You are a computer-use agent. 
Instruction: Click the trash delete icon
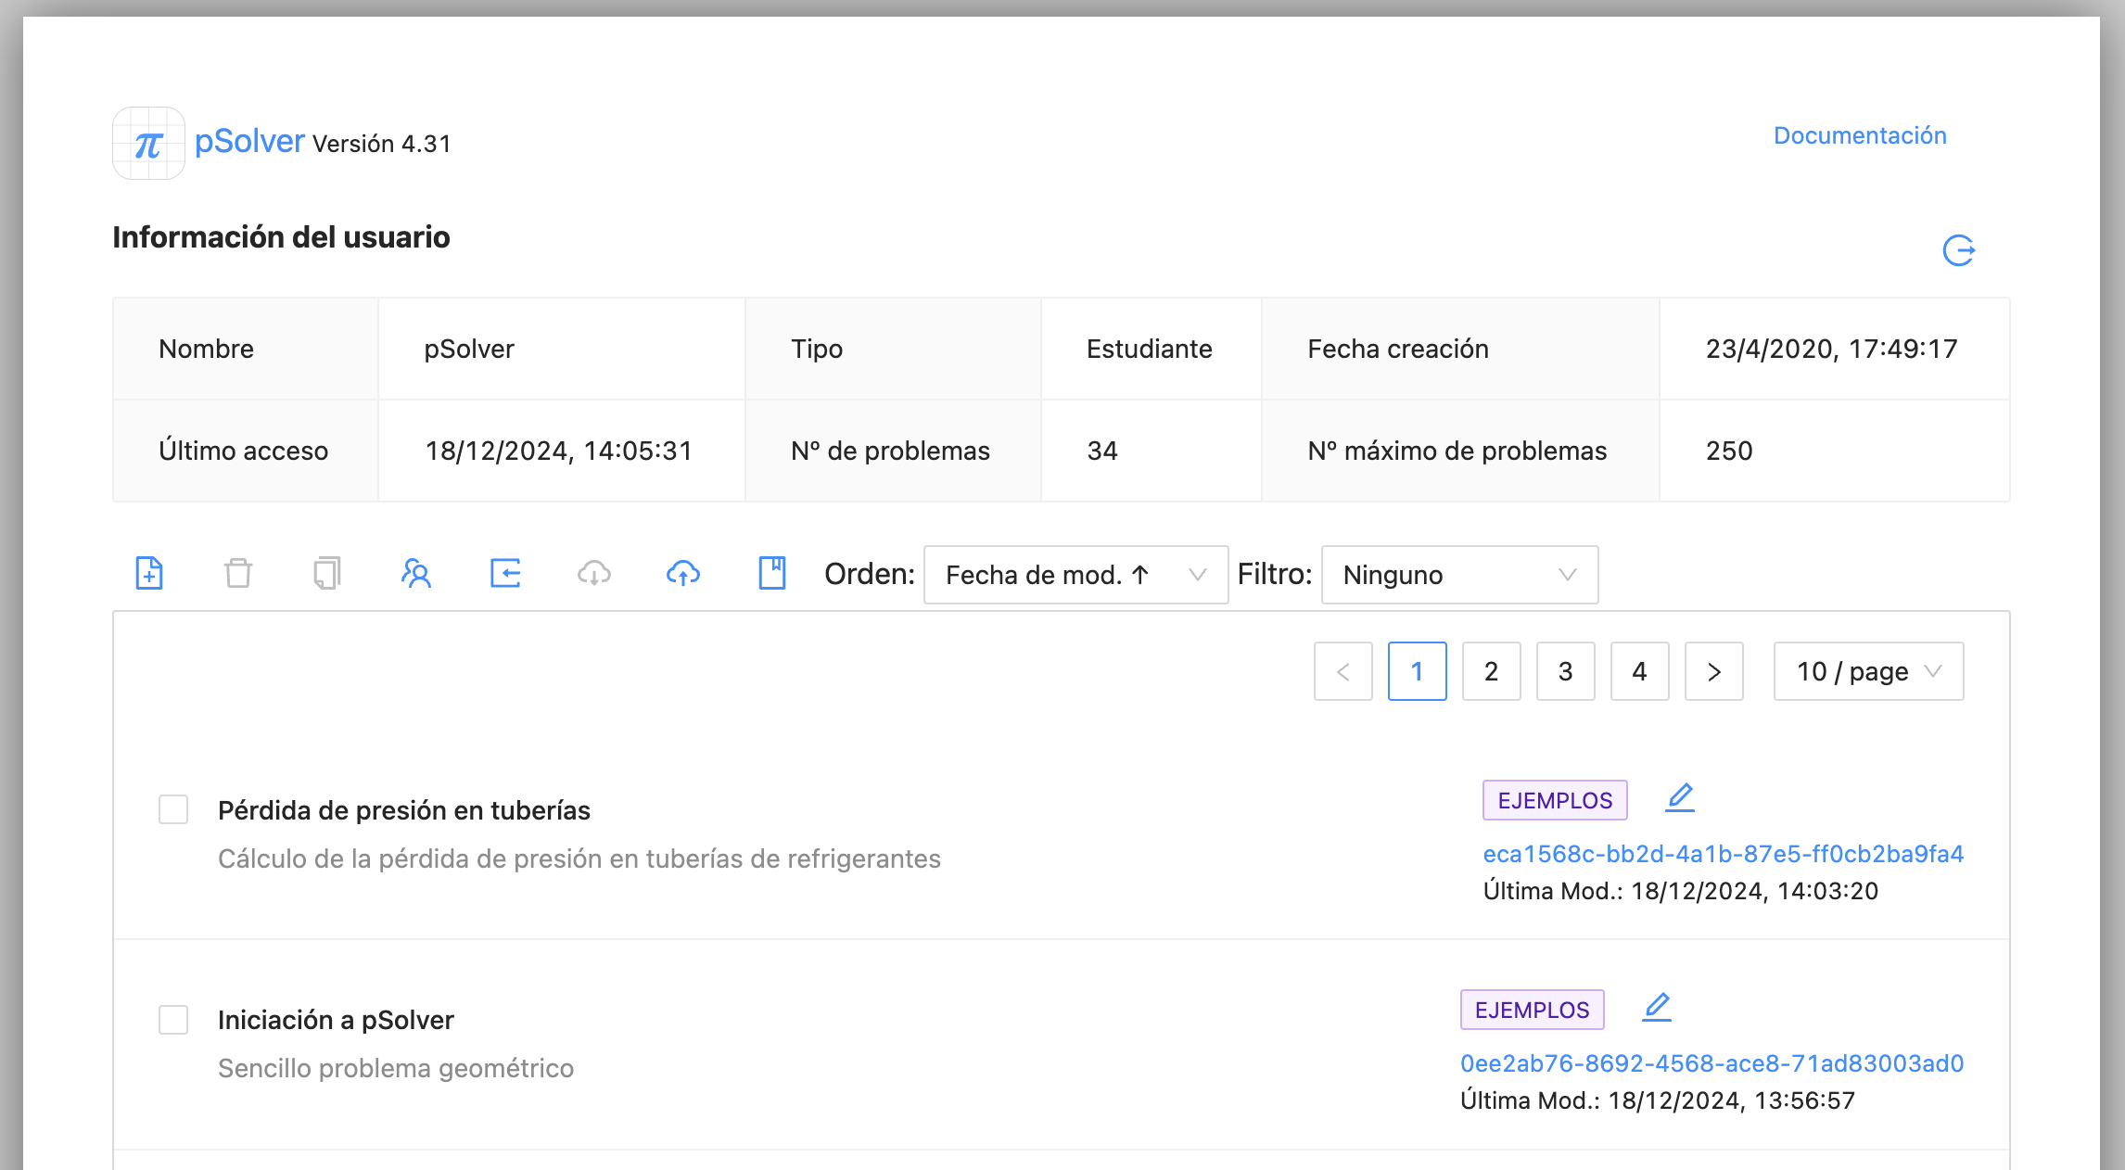coord(238,573)
